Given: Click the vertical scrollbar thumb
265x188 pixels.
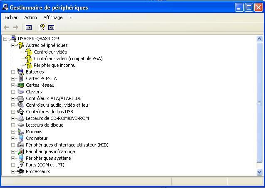Looking at the screenshot, I should coord(259,103).
